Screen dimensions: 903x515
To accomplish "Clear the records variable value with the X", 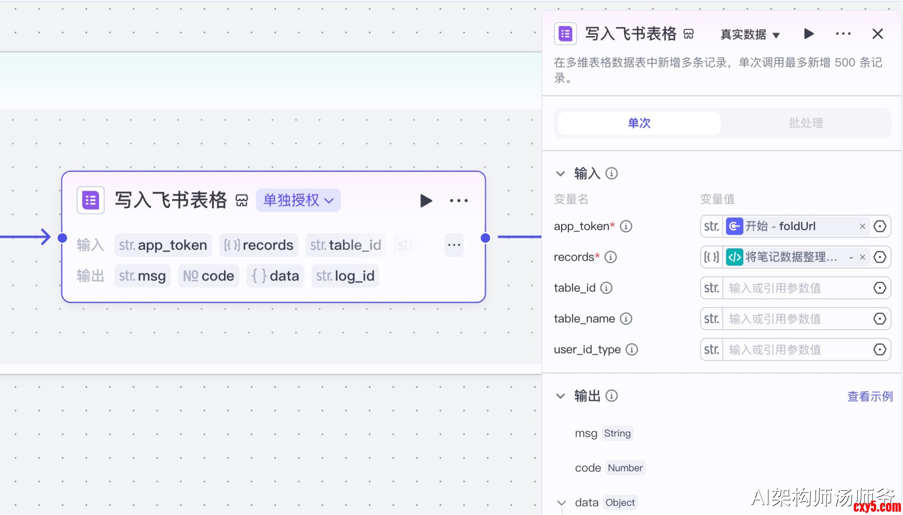I will [862, 257].
